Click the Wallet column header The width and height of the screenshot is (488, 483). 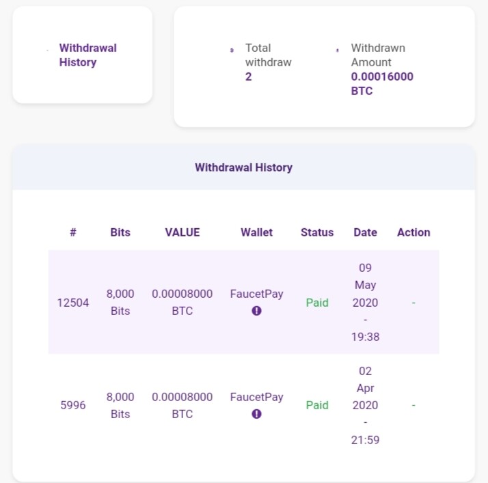pyautogui.click(x=256, y=232)
